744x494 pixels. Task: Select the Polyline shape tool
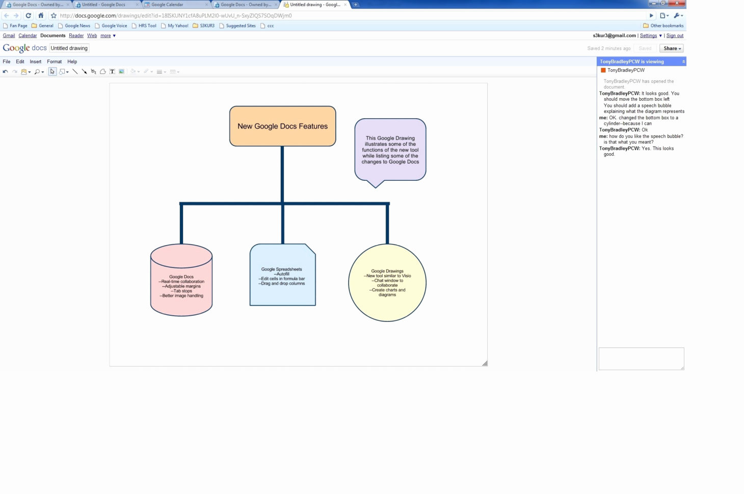click(103, 72)
